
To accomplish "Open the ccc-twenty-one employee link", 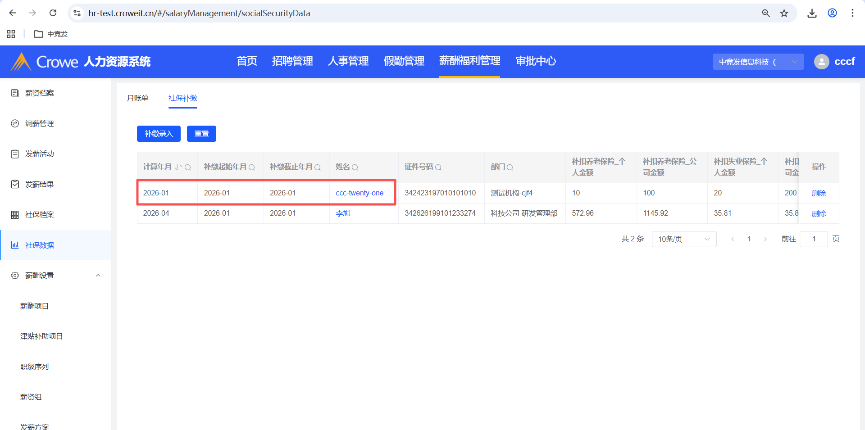I will point(360,193).
